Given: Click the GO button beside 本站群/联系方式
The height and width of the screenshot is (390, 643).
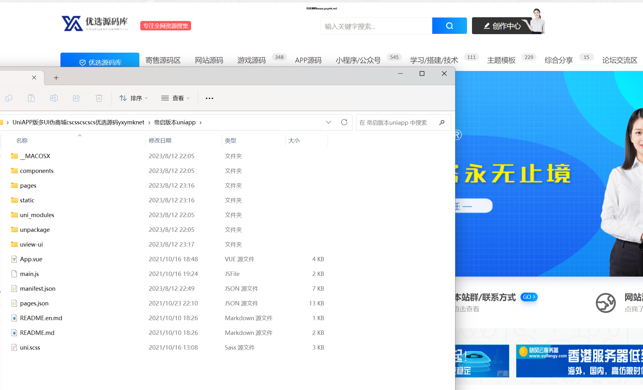Looking at the screenshot, I should coord(529,297).
